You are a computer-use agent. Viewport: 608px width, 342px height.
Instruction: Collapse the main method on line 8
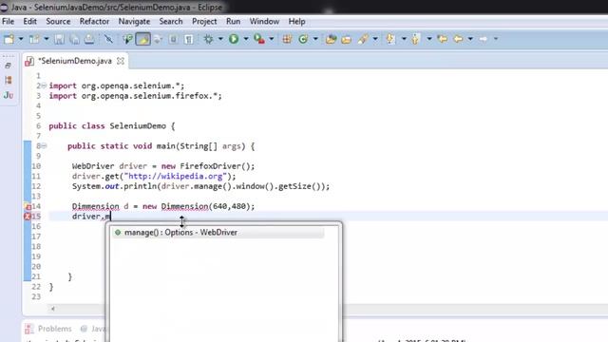coord(44,146)
